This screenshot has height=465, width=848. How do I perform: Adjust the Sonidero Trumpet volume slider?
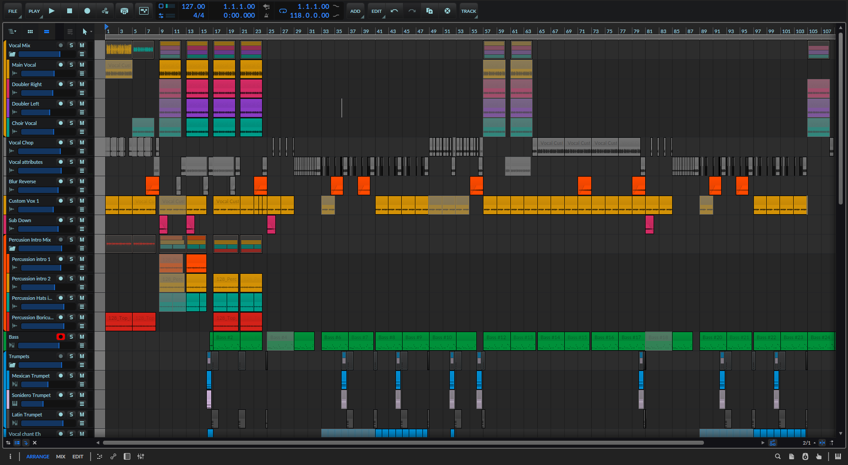coord(48,404)
